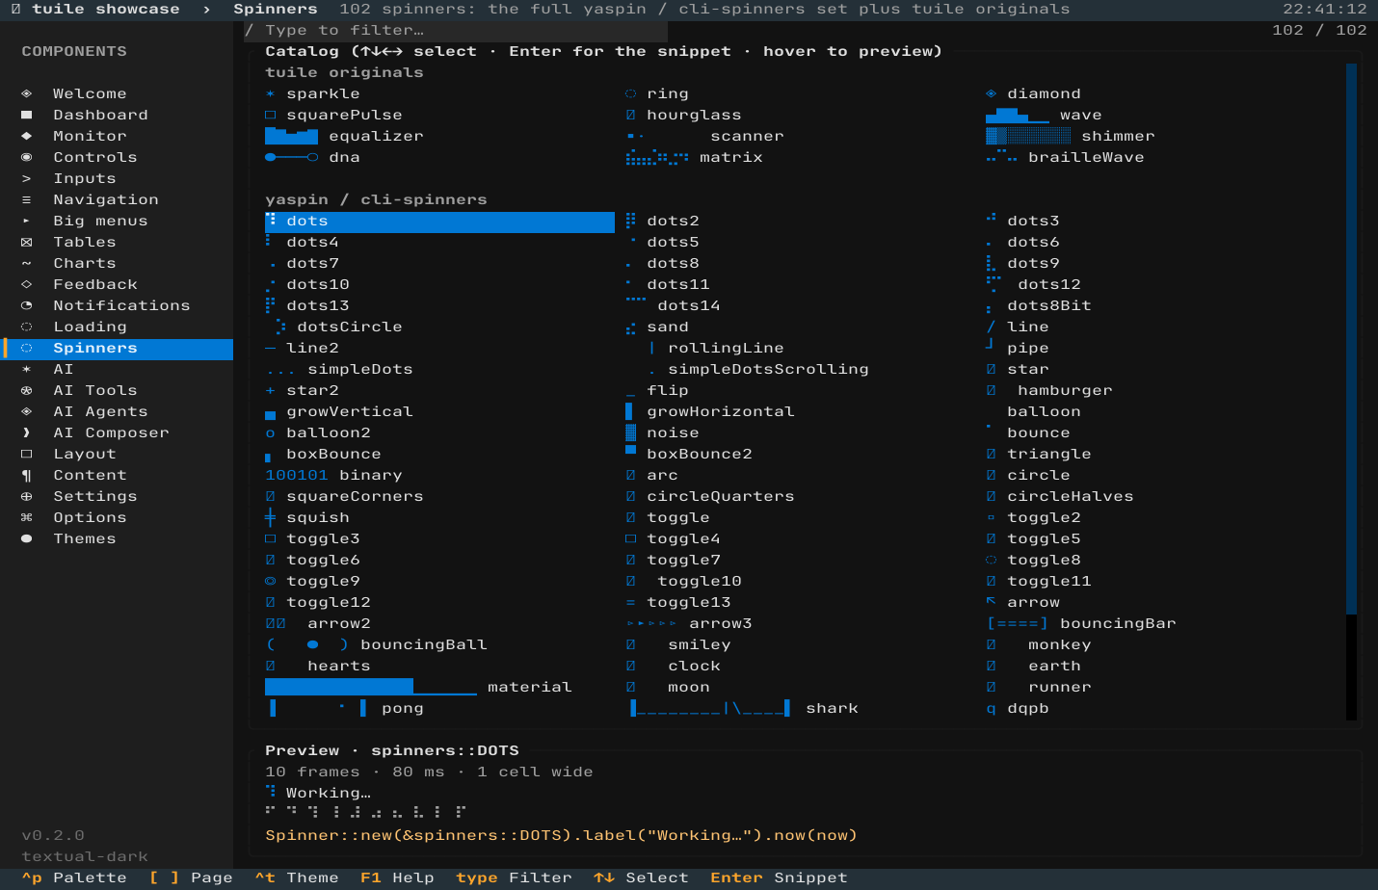This screenshot has width=1378, height=890.
Task: Click the wave spinner animation
Action: 1017,115
